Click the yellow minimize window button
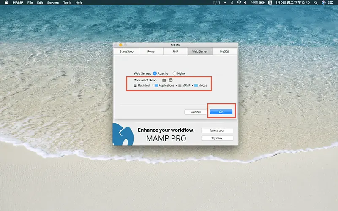Screen dimensions: 338x211 pos(121,45)
